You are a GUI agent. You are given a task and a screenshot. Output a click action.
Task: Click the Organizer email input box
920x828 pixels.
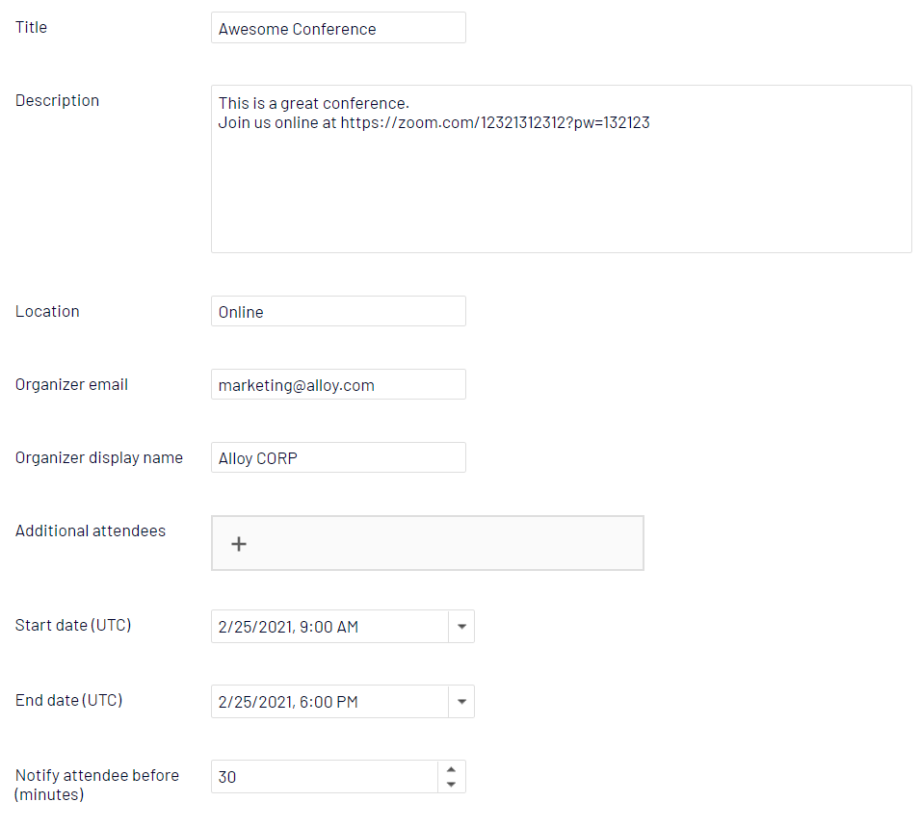coord(338,385)
